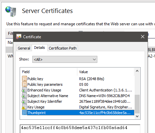
Task: Switch to the General tab
Action: click(x=24, y=48)
